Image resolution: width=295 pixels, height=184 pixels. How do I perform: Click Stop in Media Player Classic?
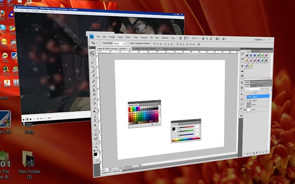tap(31, 120)
